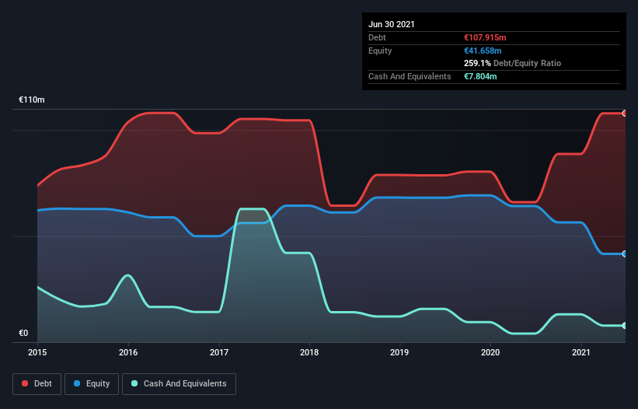Click the teal Cash legend dot
The image size is (638, 409).
tap(134, 383)
